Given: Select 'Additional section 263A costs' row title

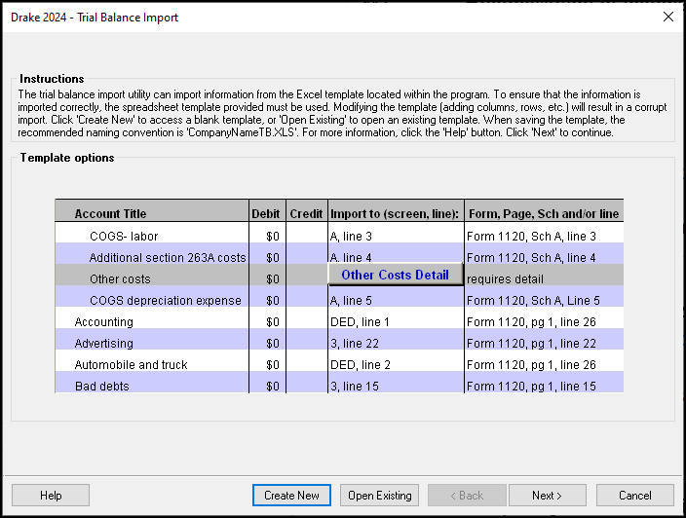Looking at the screenshot, I should [x=168, y=257].
